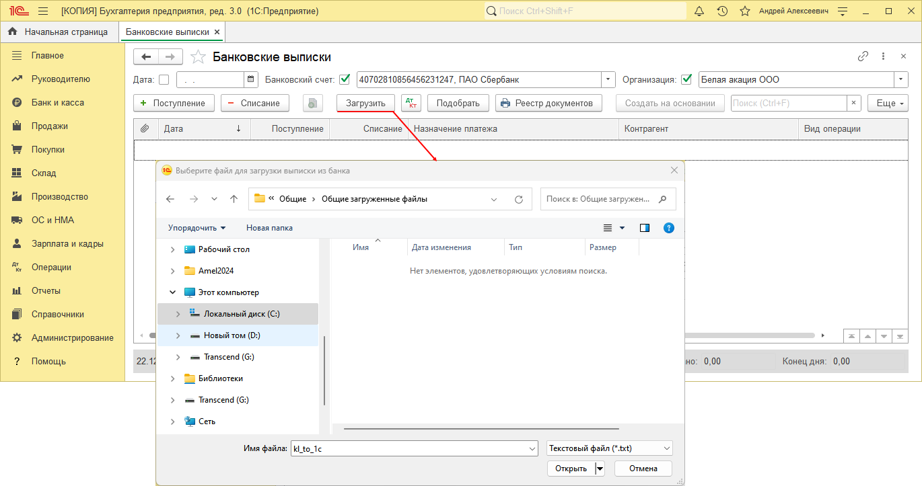Go back in the file dialog
The height and width of the screenshot is (486, 922).
[x=170, y=199]
